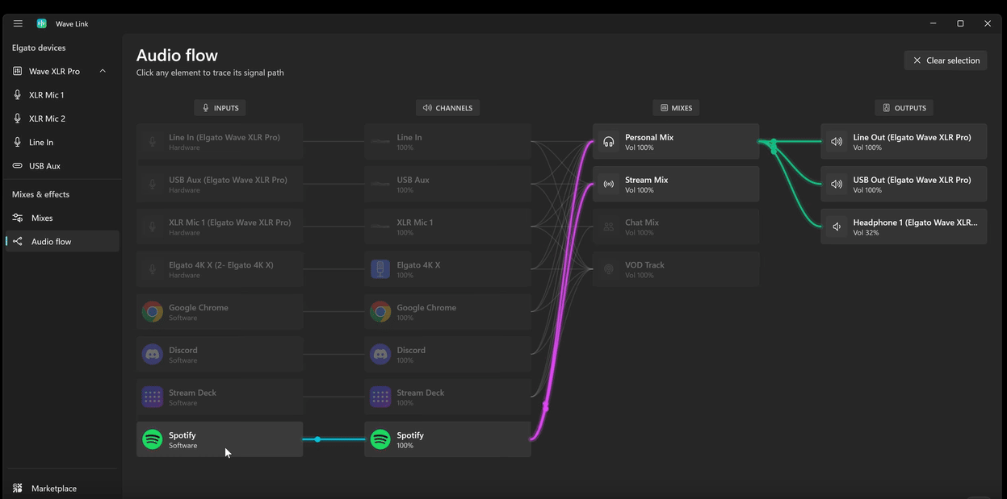1007x499 pixels.
Task: Click Chat Mix people icon
Action: coord(609,227)
